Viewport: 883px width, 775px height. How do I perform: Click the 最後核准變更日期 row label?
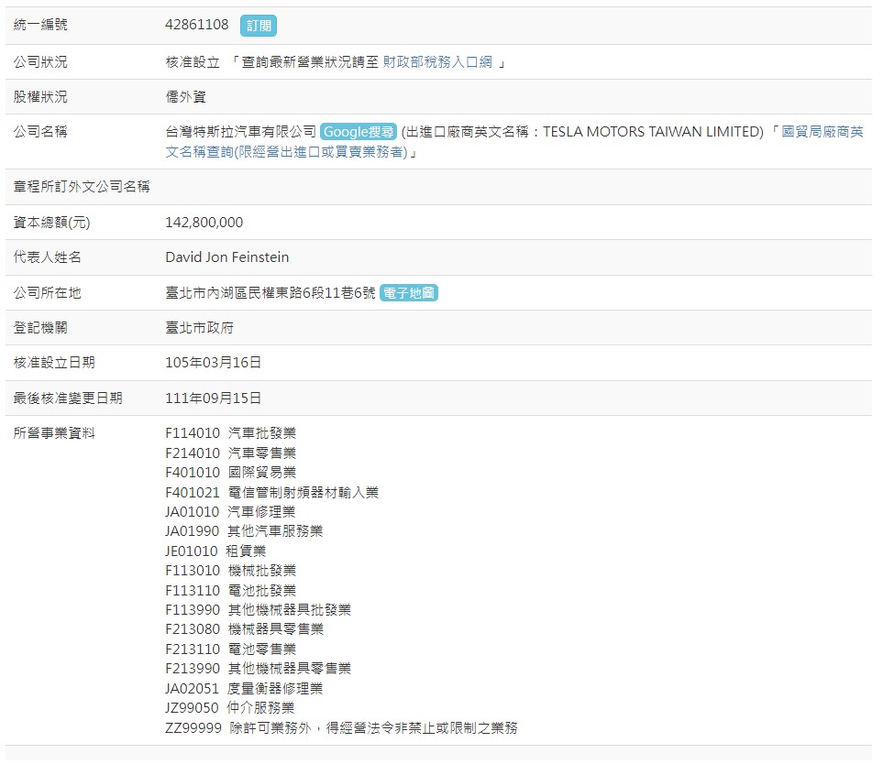coord(68,398)
